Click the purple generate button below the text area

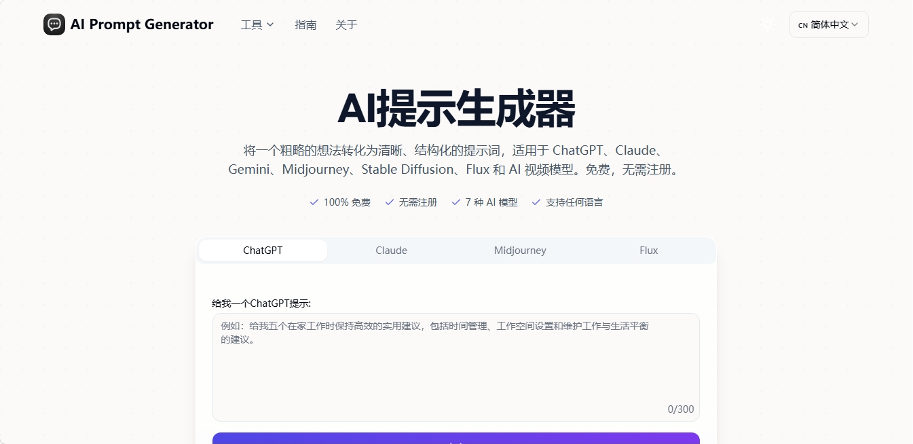pyautogui.click(x=456, y=439)
